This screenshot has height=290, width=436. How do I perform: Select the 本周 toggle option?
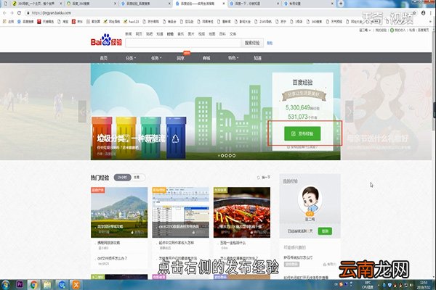(x=137, y=178)
